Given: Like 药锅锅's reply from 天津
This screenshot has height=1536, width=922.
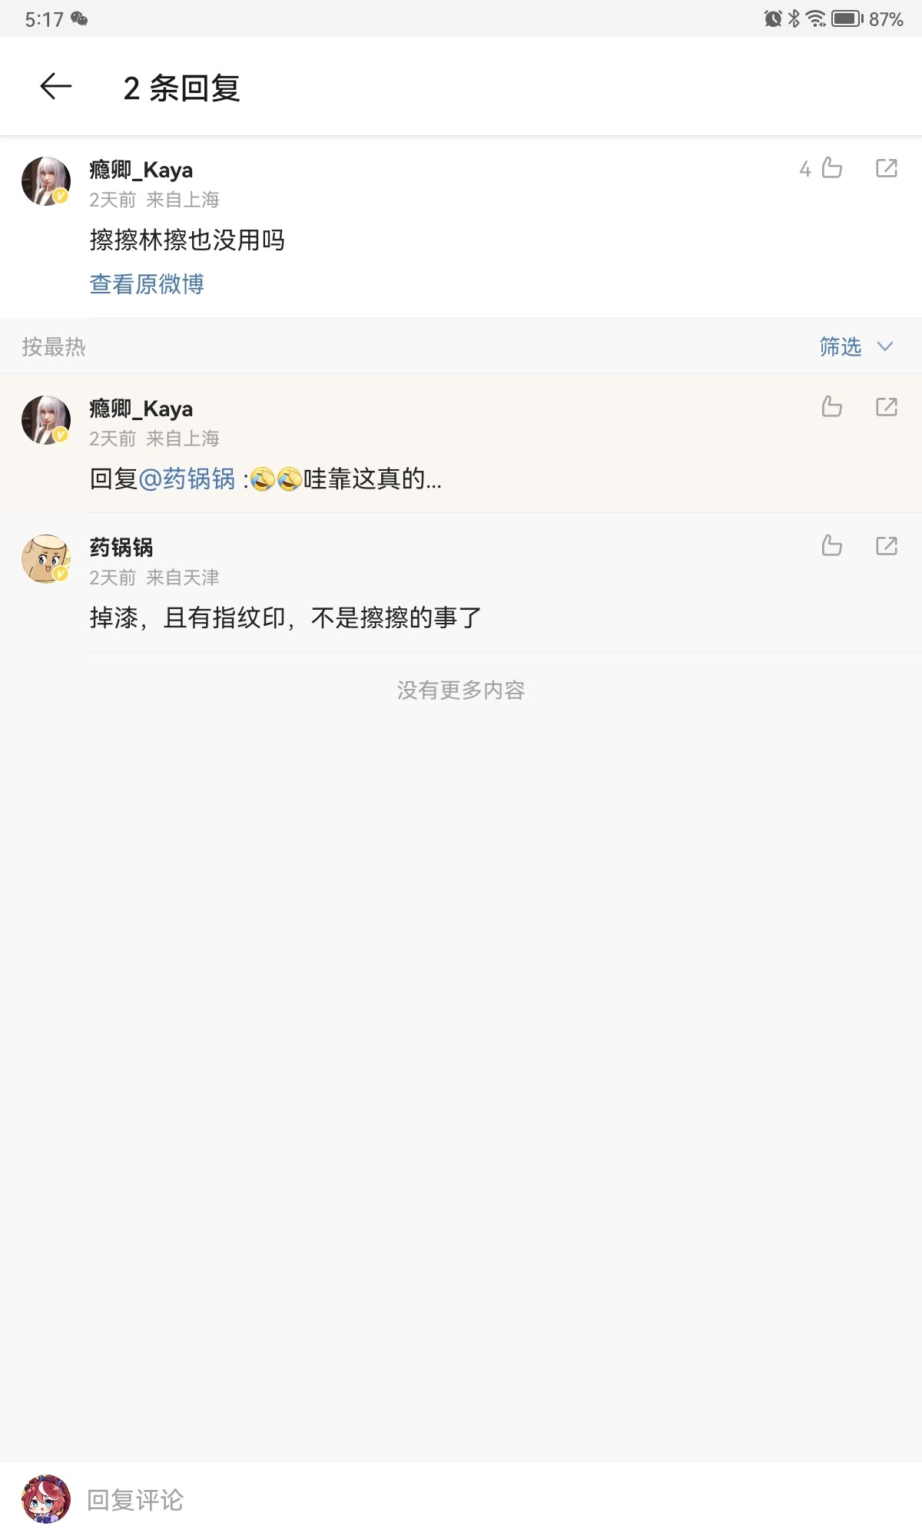Looking at the screenshot, I should (x=831, y=545).
